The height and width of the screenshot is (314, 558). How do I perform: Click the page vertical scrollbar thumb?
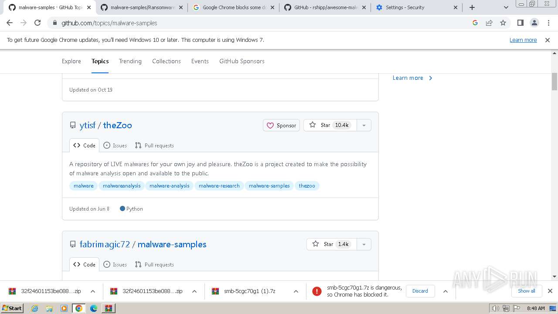555,82
